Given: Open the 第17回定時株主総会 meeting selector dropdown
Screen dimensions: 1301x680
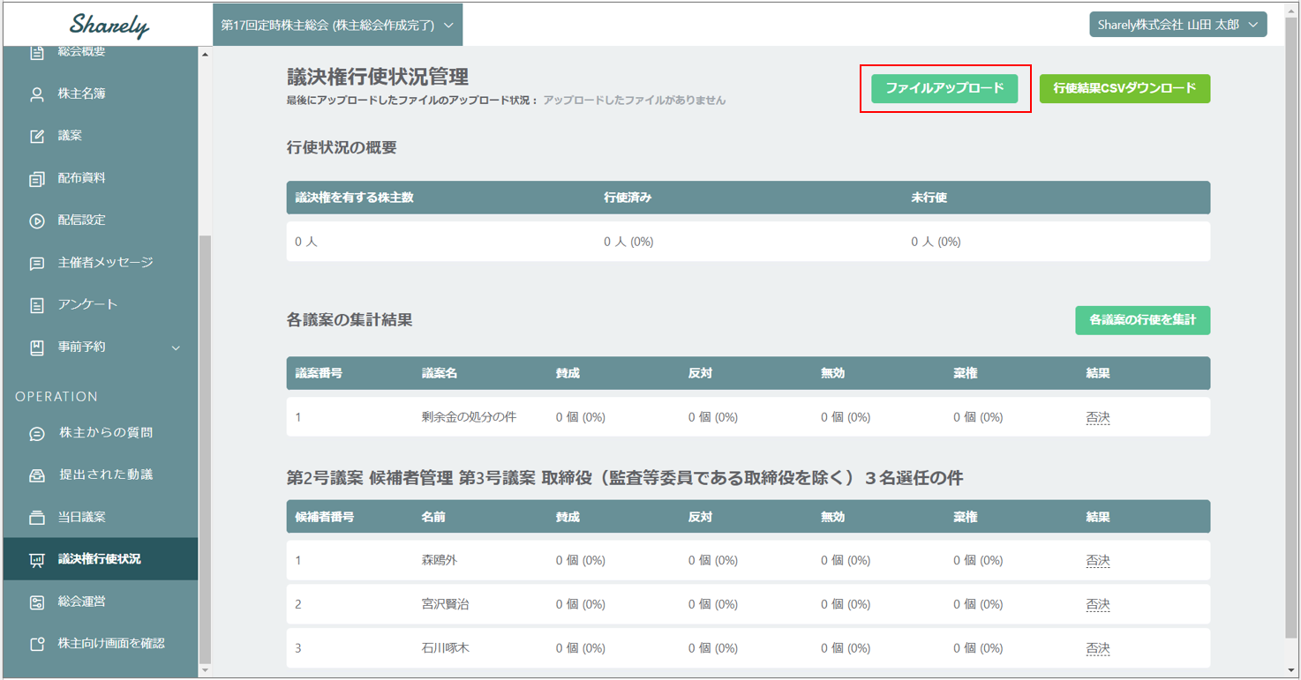Looking at the screenshot, I should click(x=337, y=26).
